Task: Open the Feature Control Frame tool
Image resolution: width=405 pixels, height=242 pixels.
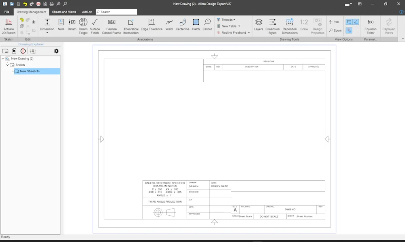Action: 112,26
